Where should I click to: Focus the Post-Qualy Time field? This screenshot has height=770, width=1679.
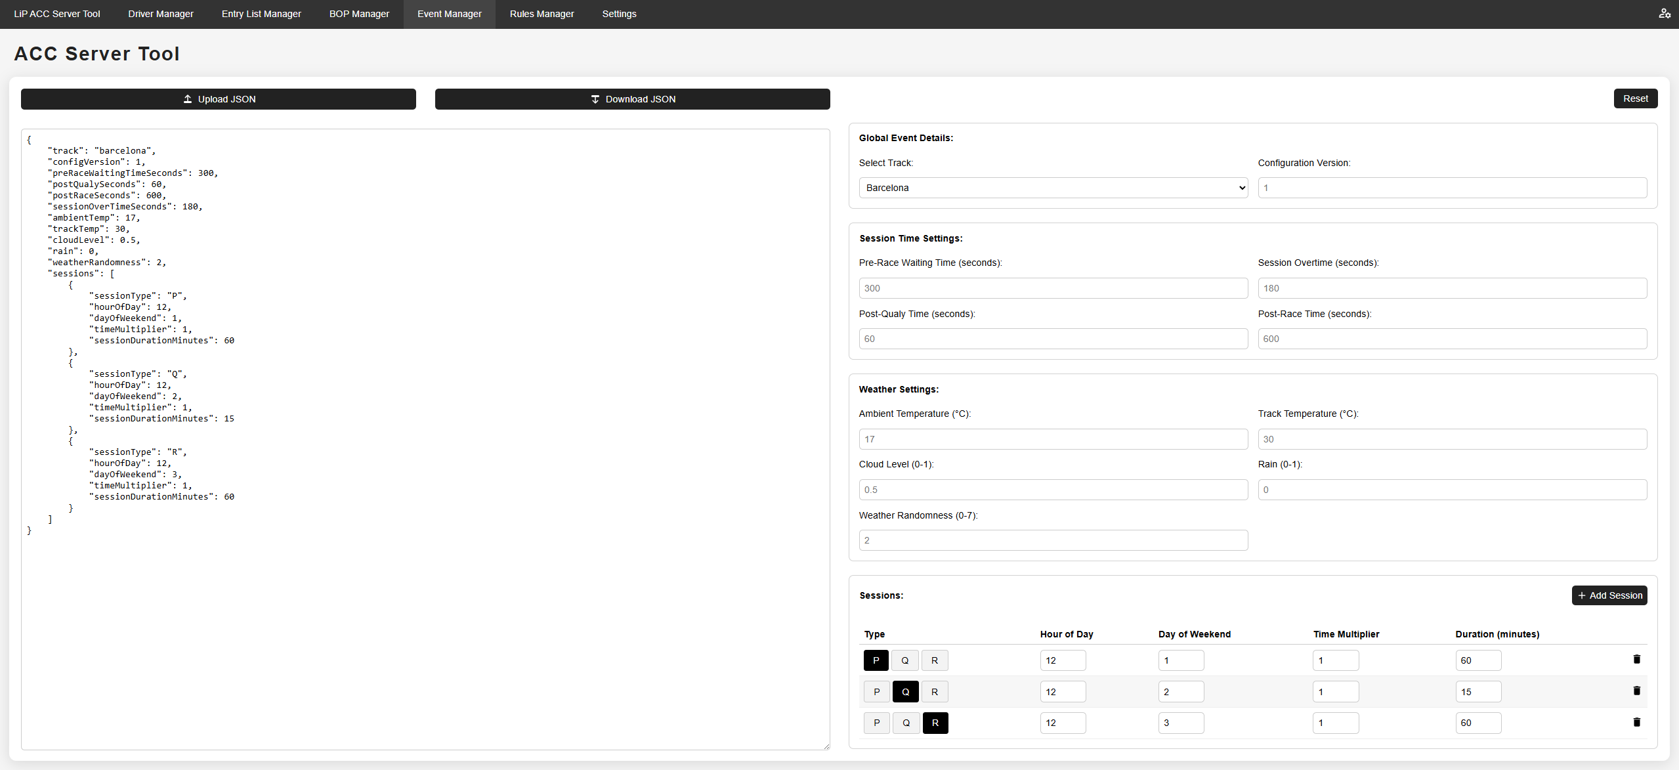pos(1053,339)
